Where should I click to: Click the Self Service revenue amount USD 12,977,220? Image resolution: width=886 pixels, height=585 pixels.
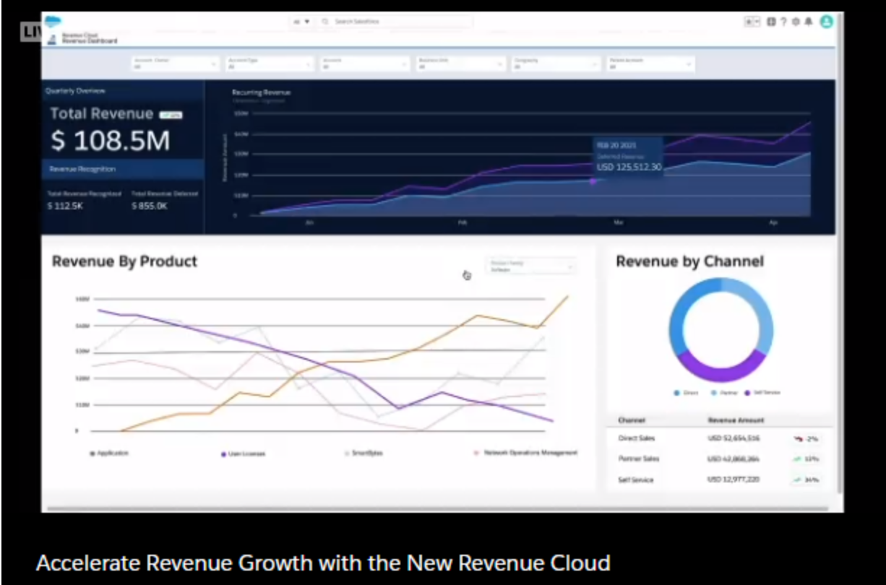734,480
